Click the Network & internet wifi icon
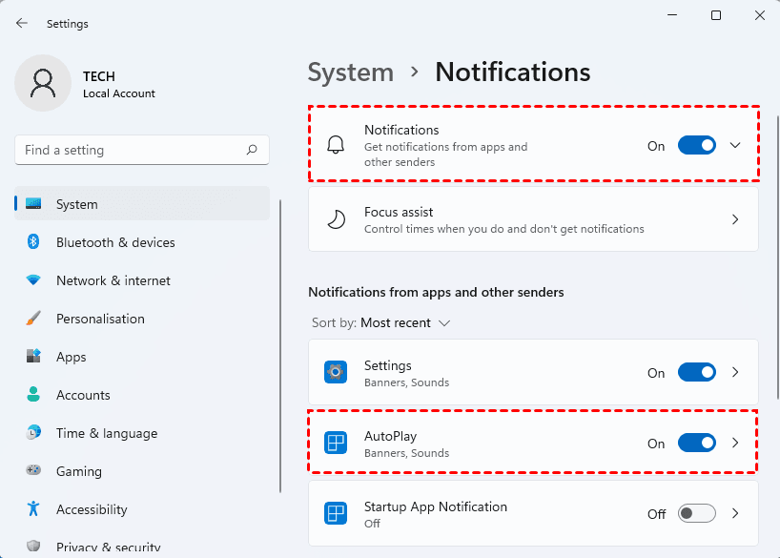 [x=33, y=280]
